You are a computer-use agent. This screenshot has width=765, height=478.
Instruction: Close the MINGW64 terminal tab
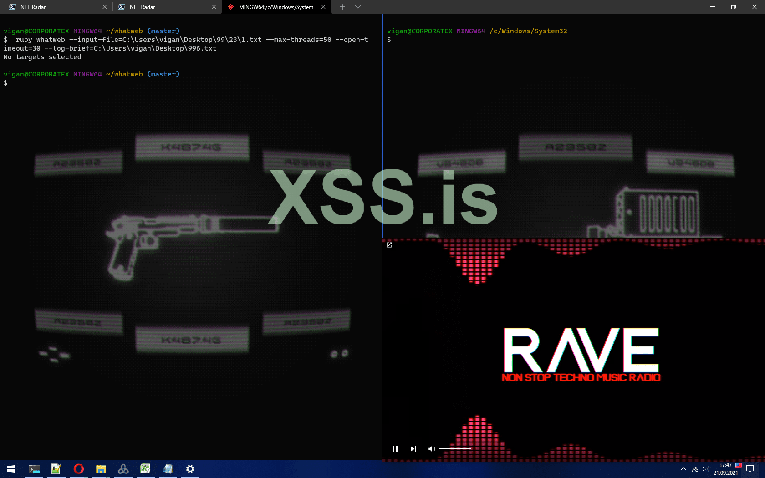[323, 7]
